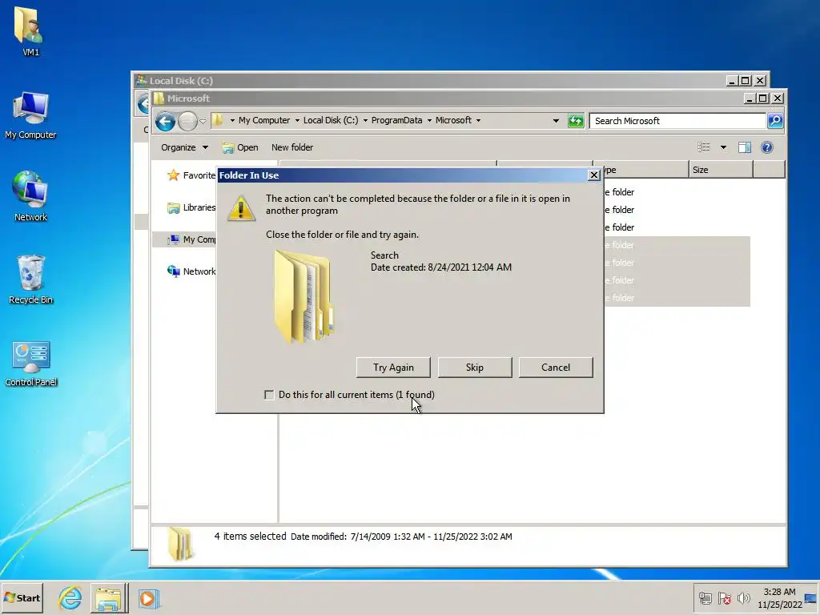This screenshot has width=820, height=615.
Task: Click New folder in the toolbar
Action: pos(291,147)
